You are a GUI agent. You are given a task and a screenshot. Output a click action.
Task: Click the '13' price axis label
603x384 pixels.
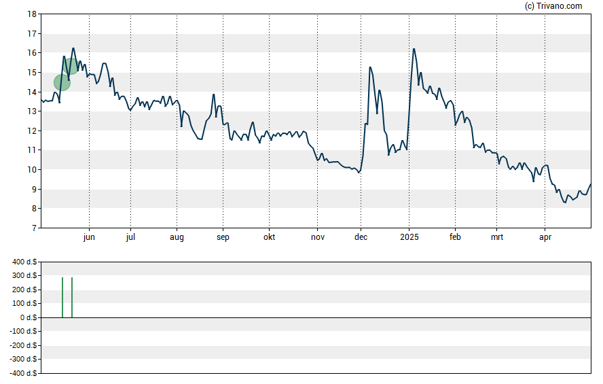32,111
